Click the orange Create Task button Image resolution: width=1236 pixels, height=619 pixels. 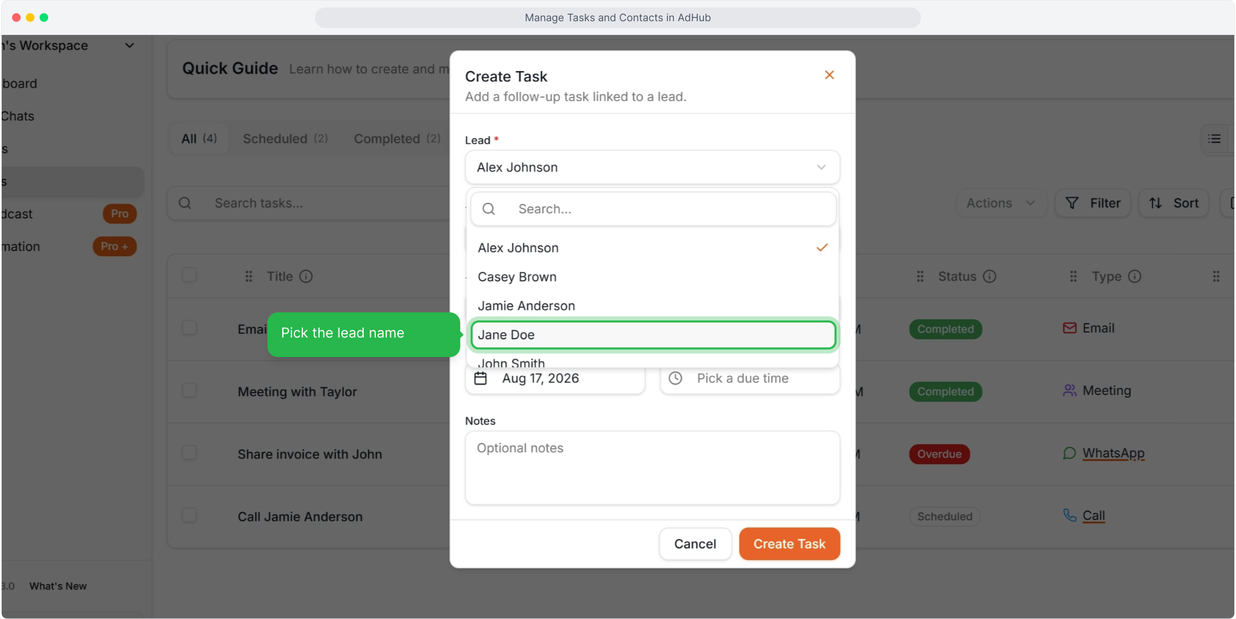(789, 544)
